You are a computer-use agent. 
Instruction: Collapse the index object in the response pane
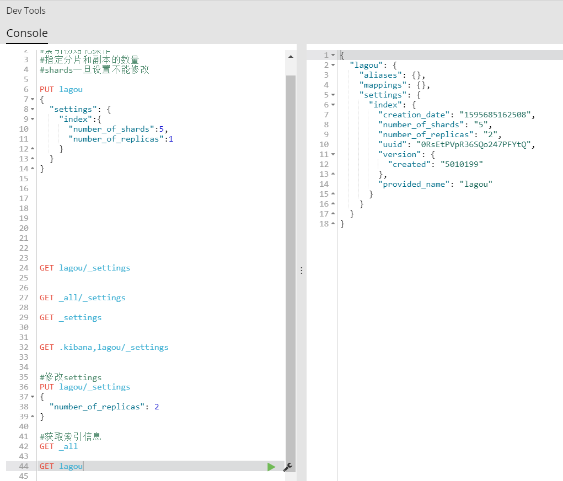332,104
